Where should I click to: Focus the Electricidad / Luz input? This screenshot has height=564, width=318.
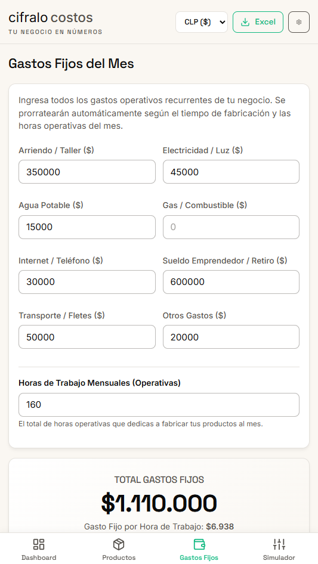click(231, 172)
